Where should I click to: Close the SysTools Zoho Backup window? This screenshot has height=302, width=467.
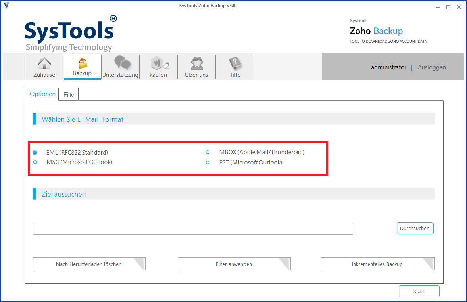coord(459,7)
